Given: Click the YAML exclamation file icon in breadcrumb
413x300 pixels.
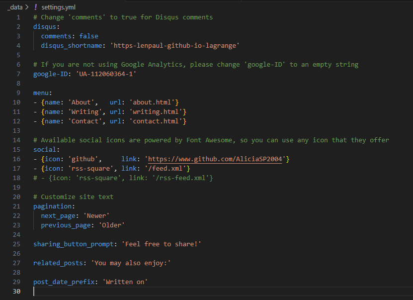Looking at the screenshot, I should coord(35,7).
